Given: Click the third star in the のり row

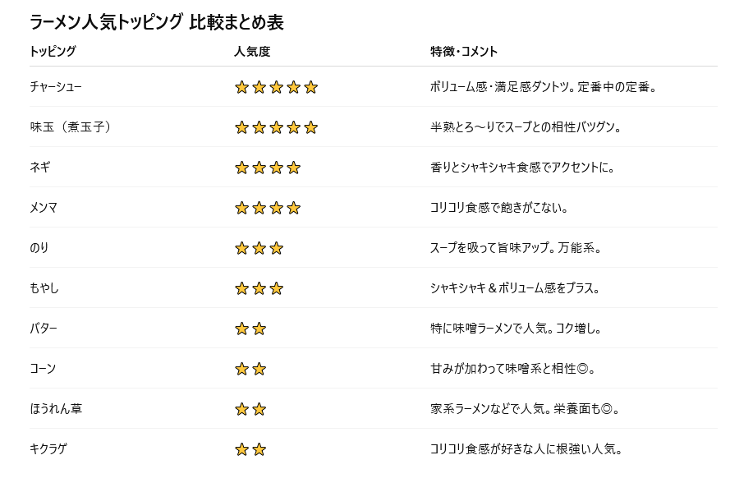Looking at the screenshot, I should pyautogui.click(x=276, y=248).
